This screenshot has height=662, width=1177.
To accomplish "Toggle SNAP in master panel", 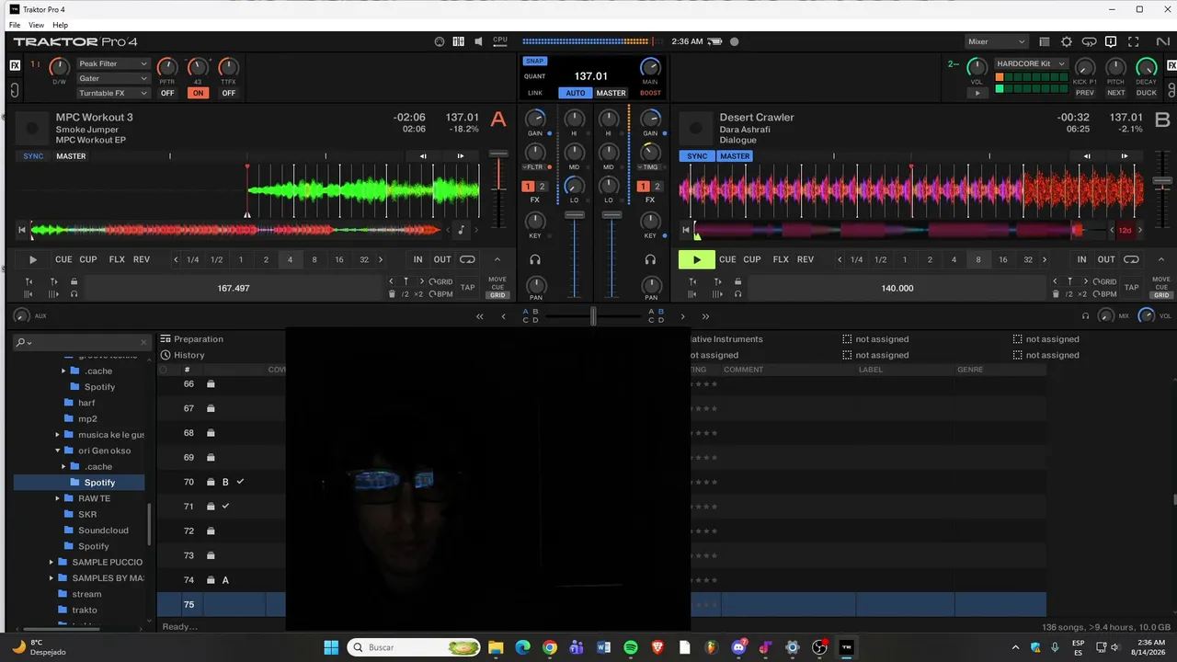I will tap(534, 62).
